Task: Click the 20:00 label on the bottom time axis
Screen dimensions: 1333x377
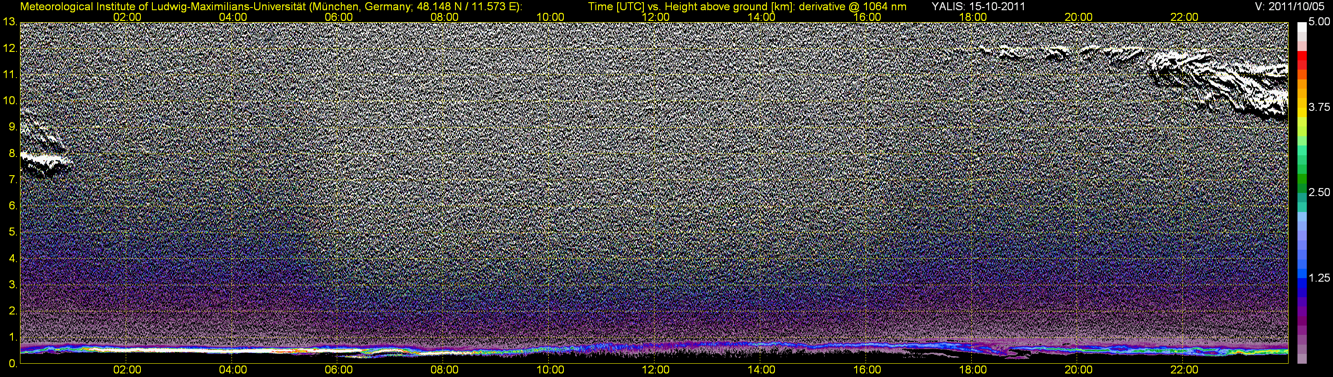Action: pos(1078,370)
